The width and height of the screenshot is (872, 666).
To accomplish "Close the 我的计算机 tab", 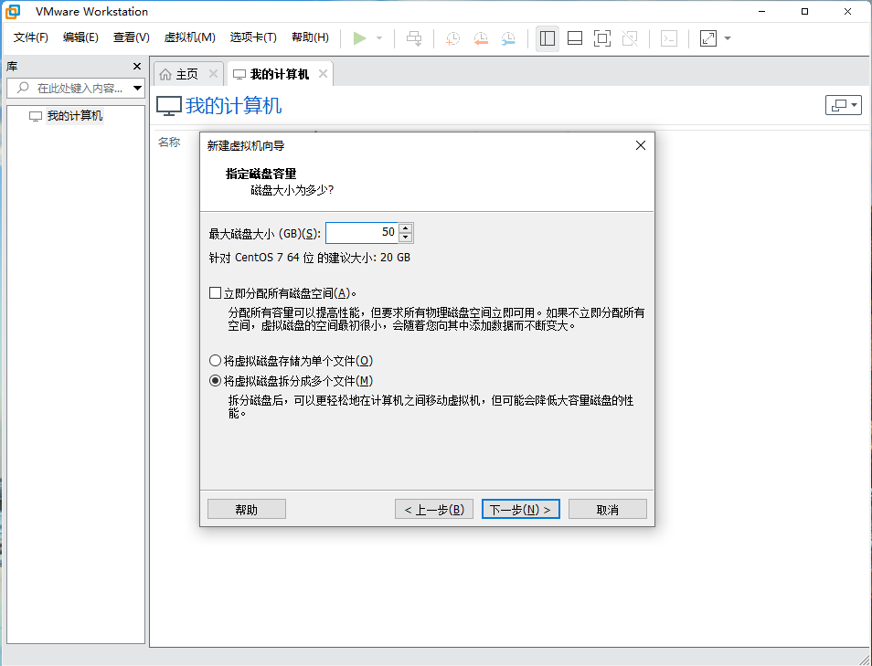I will (323, 73).
